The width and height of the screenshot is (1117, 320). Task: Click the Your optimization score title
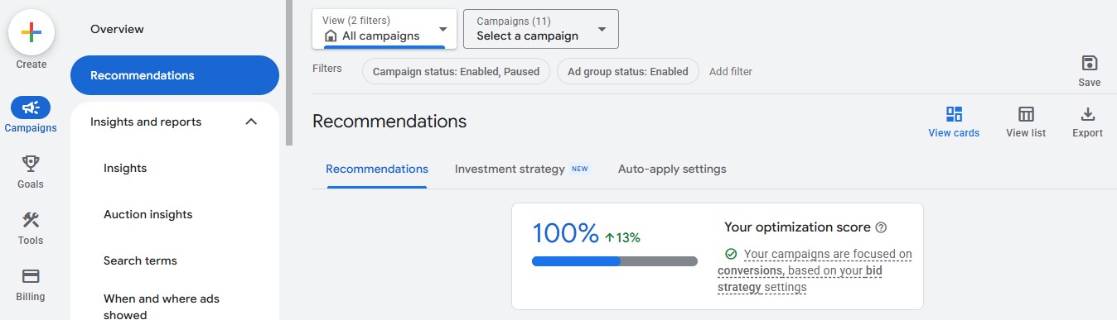coord(797,227)
